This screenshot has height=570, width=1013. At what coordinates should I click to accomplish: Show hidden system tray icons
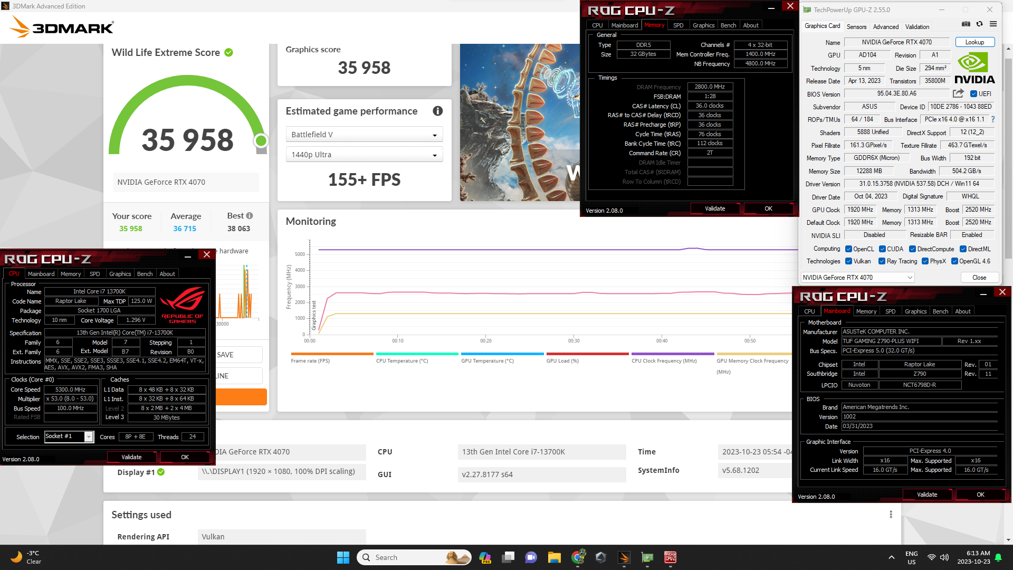(891, 557)
